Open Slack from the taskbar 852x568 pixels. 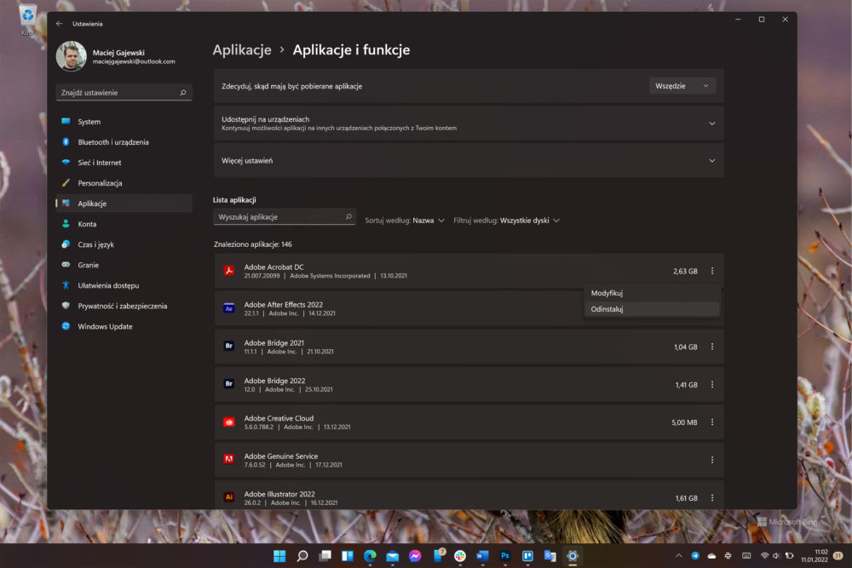point(460,556)
